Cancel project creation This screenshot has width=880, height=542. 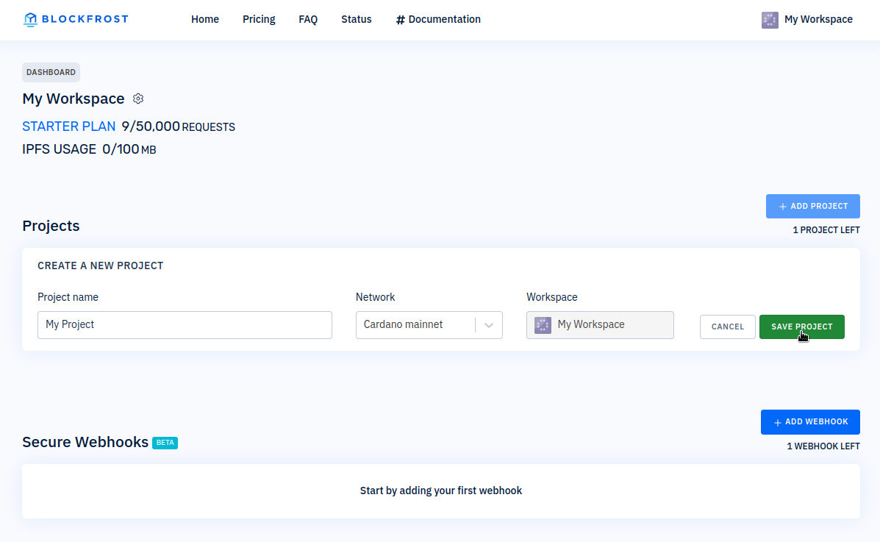727,326
